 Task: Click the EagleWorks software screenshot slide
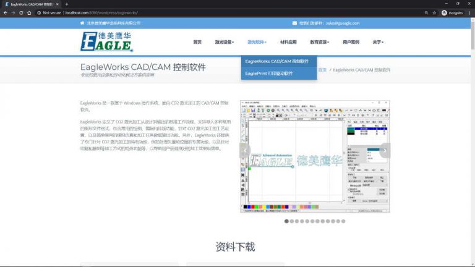[315, 156]
